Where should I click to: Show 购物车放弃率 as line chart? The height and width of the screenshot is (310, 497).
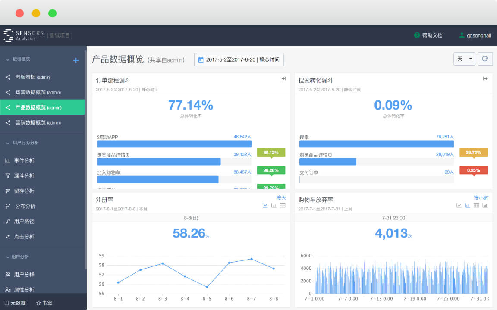point(459,205)
